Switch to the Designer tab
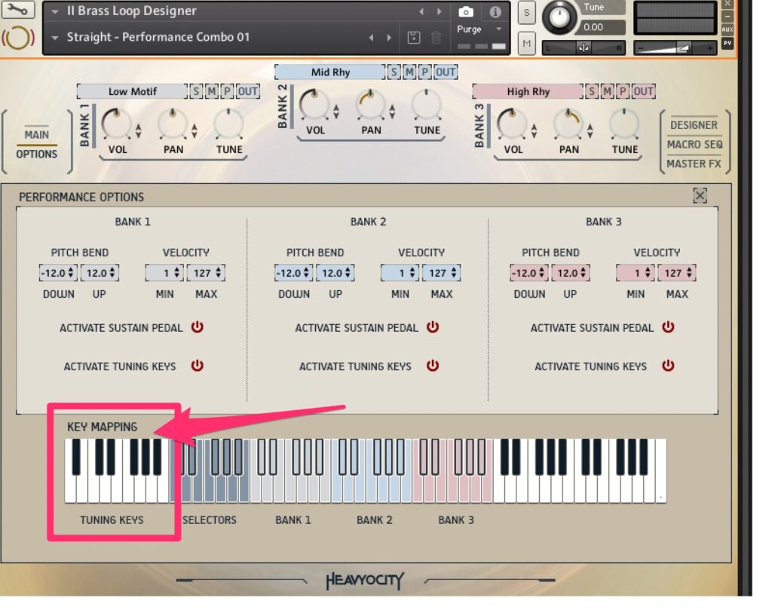Screen dimensions: 772x616 694,125
